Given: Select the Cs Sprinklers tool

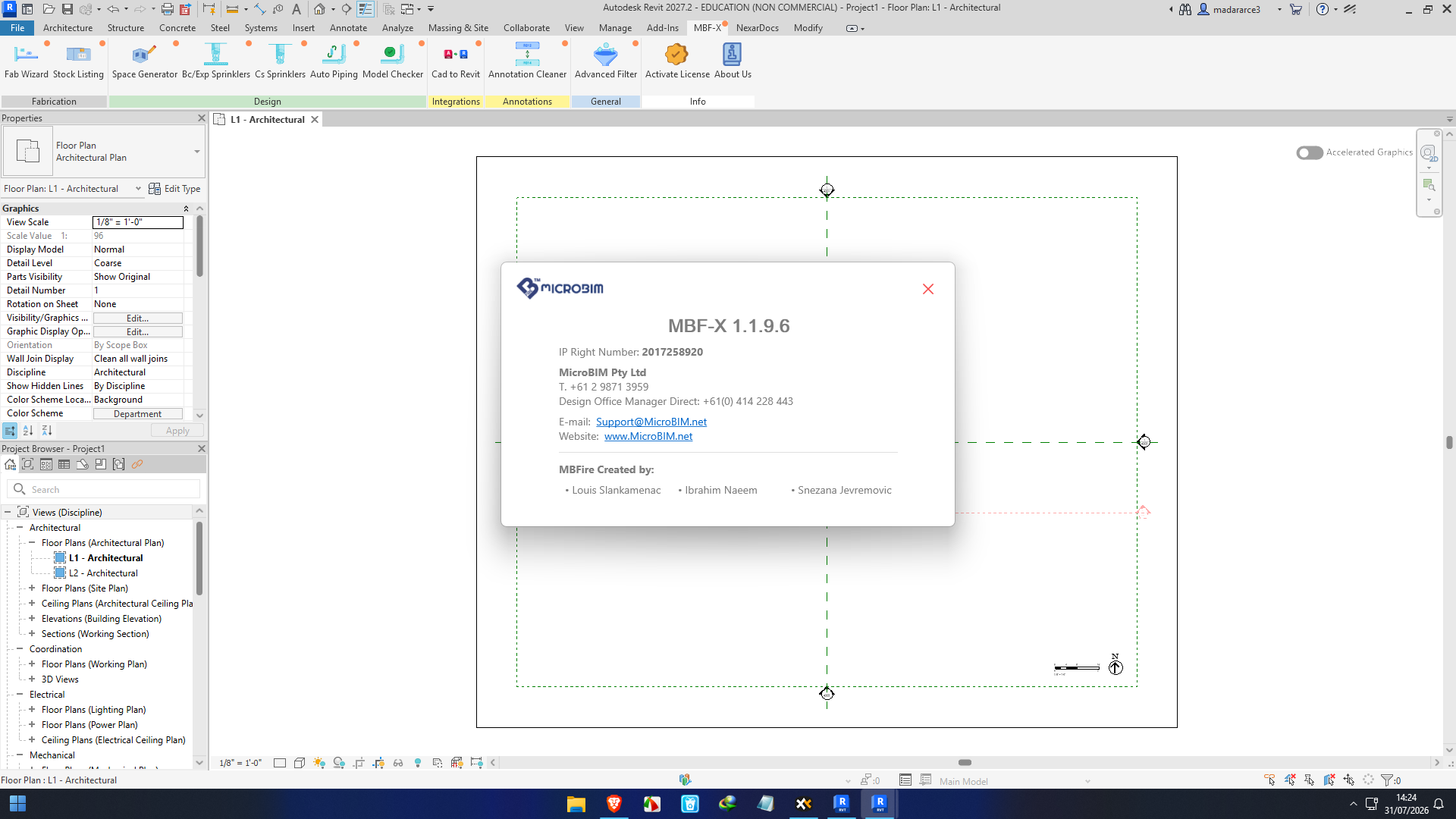Looking at the screenshot, I should tap(280, 61).
